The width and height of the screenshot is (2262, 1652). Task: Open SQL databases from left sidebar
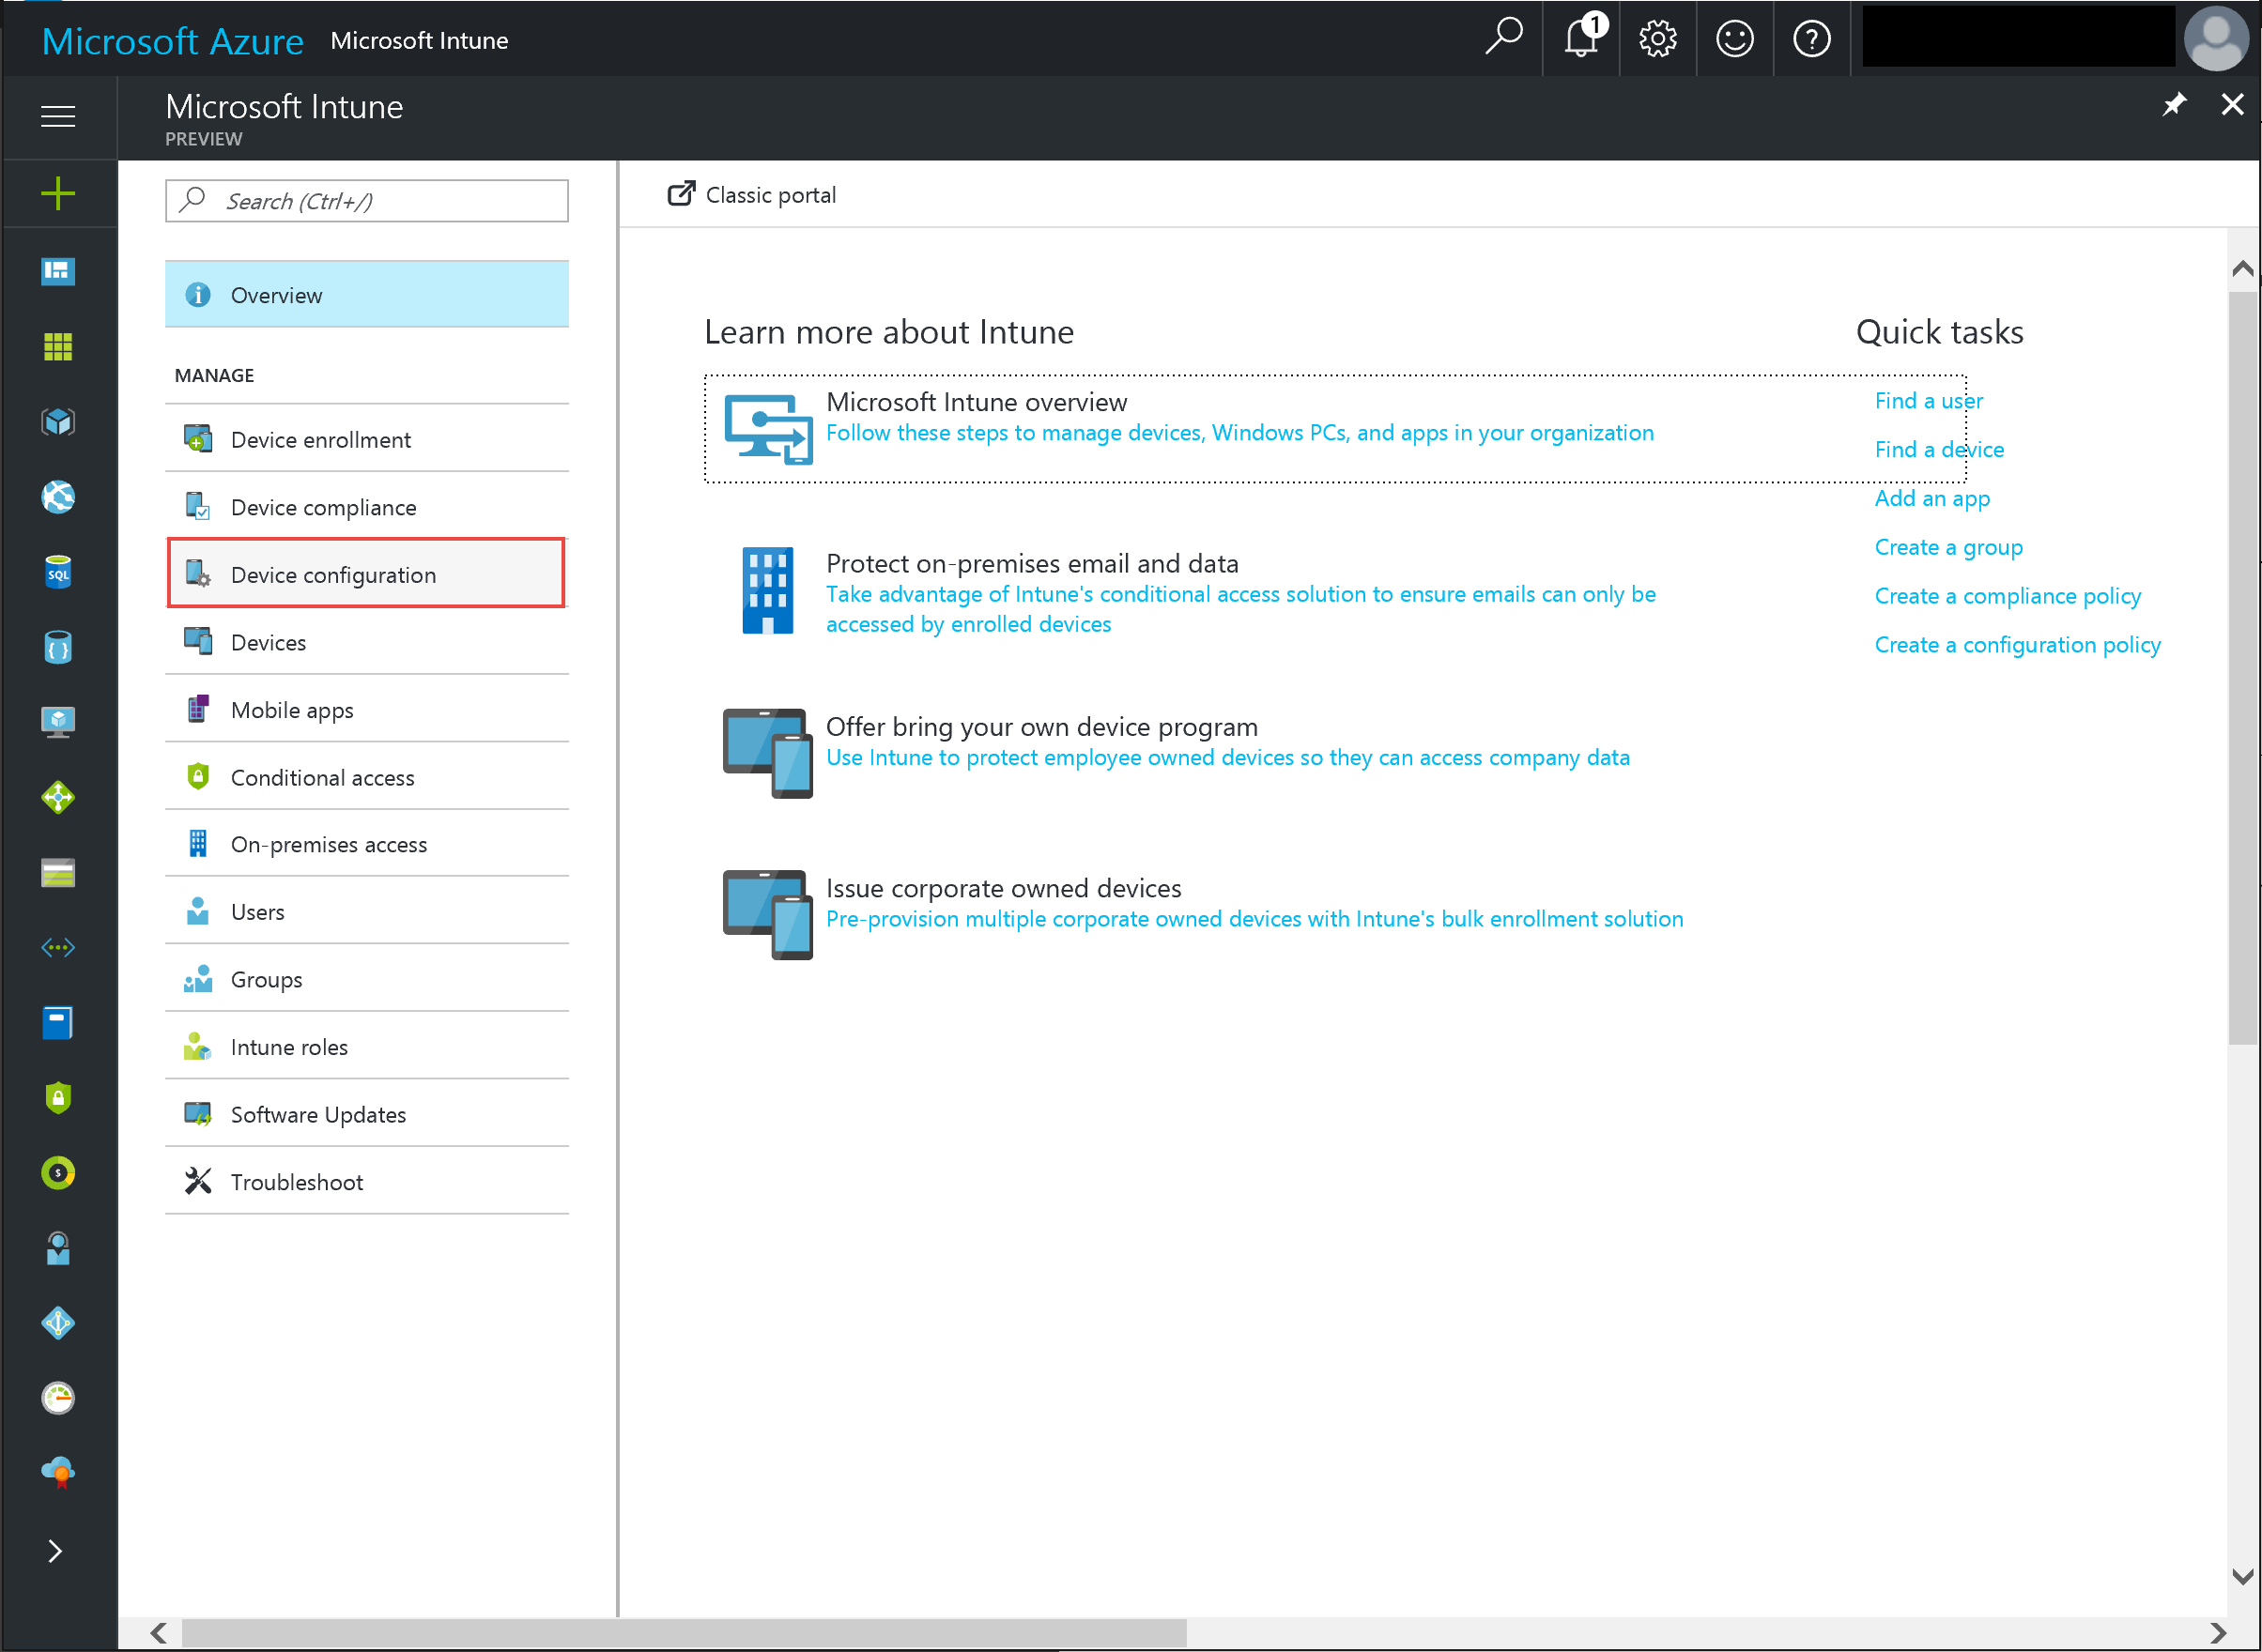point(58,573)
